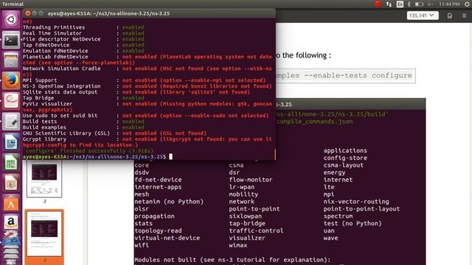Open the text editor launcher icon
This screenshot has height=265, width=472.
11,121
